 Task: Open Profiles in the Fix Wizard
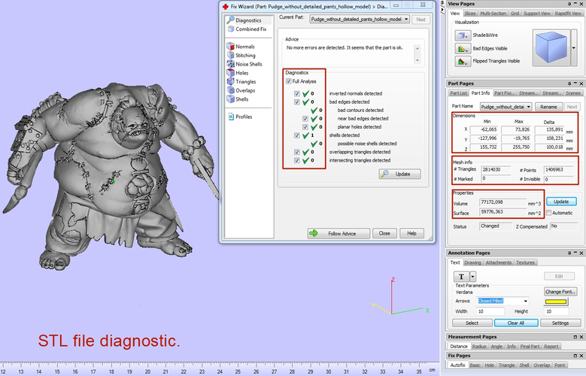point(240,117)
